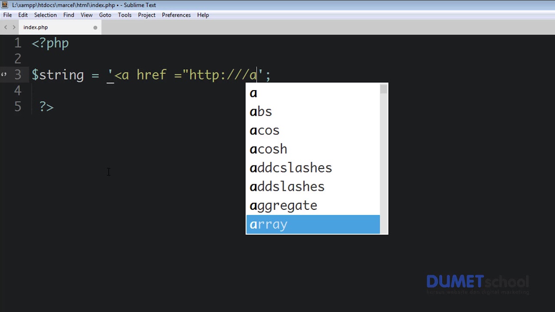The height and width of the screenshot is (312, 555).
Task: Choose 'aggregate' autocomplete suggestion
Action: 313,205
